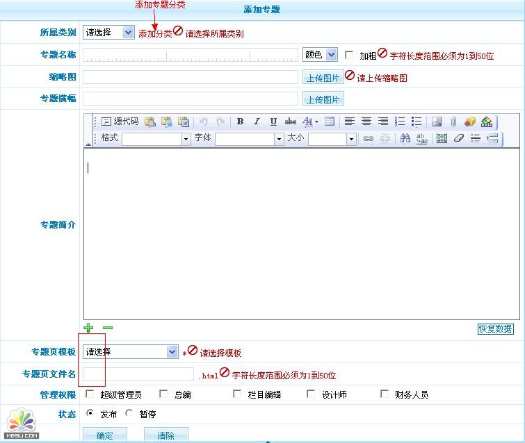Click the find binoculars icon
This screenshot has width=525, height=443.
[405, 138]
